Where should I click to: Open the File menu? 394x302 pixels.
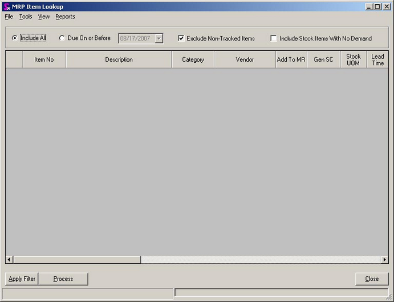(9, 17)
